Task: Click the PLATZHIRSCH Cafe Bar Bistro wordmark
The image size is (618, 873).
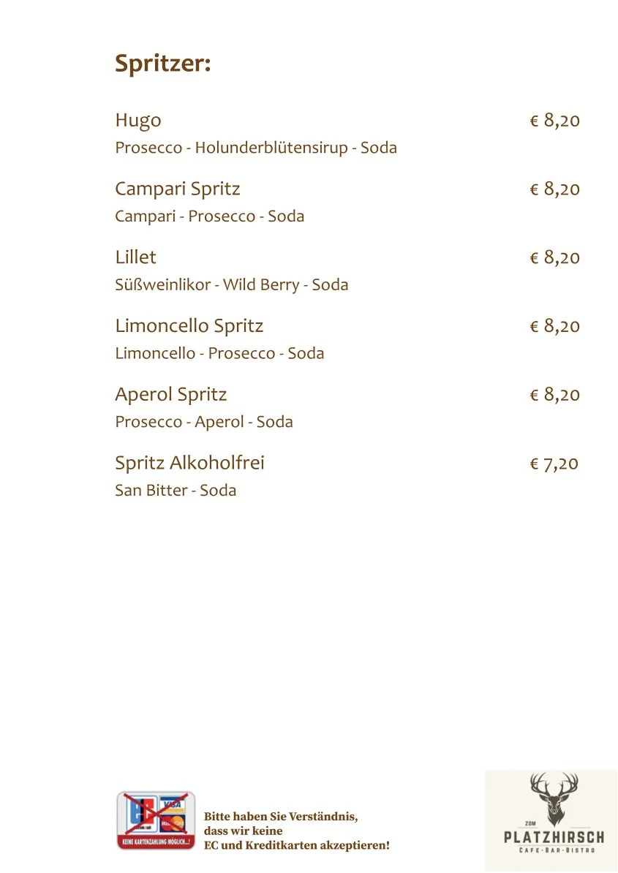Action: coord(554,842)
